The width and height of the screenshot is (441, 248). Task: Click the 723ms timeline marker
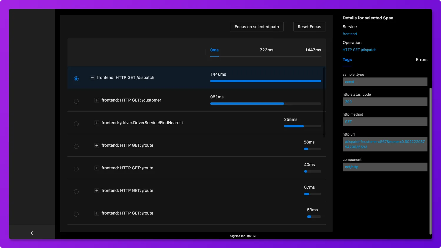266,50
